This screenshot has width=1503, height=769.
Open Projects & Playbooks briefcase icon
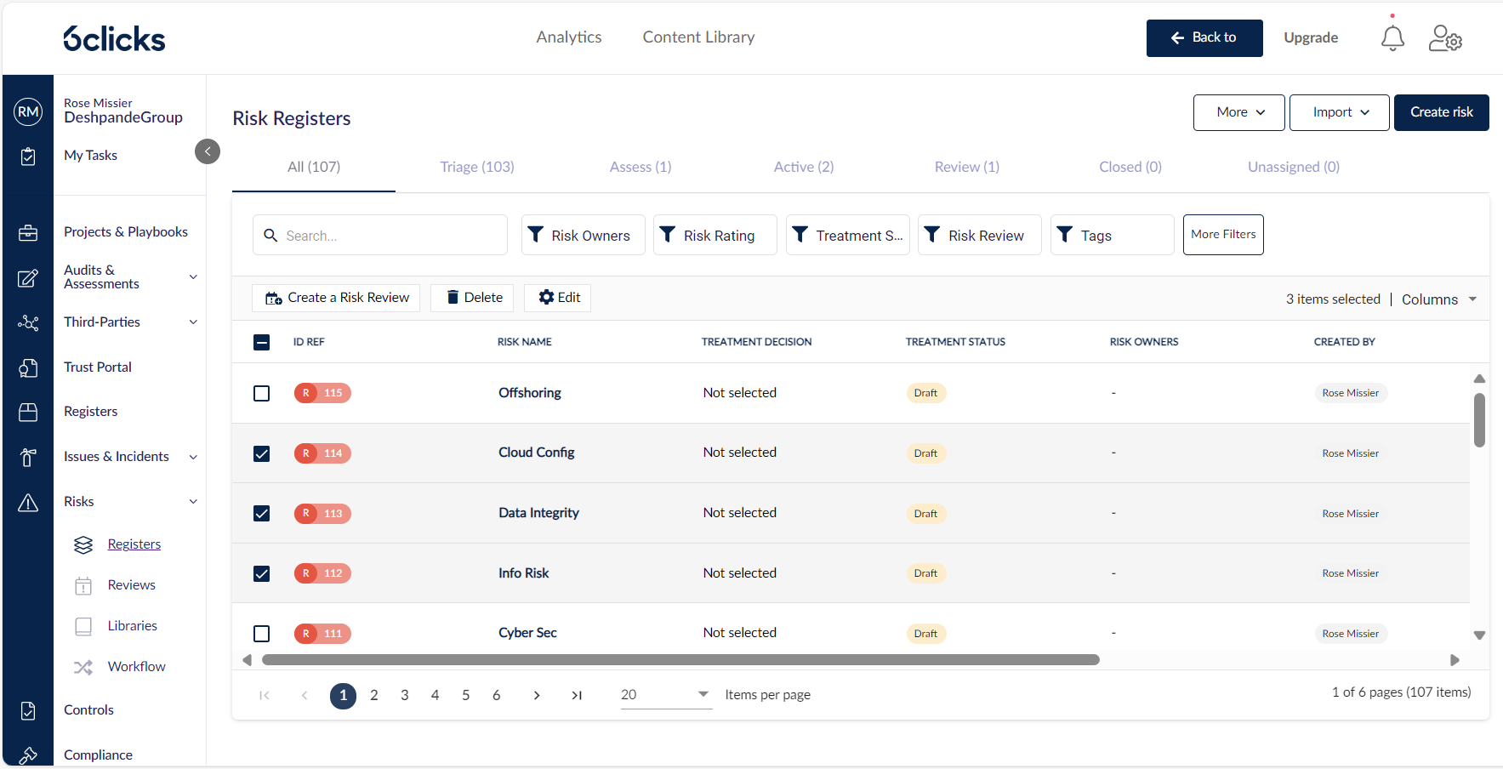tap(28, 233)
